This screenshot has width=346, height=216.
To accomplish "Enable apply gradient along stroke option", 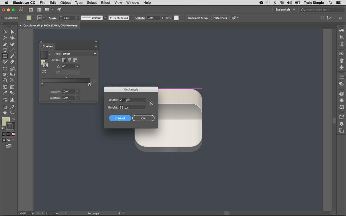I will tap(69, 60).
